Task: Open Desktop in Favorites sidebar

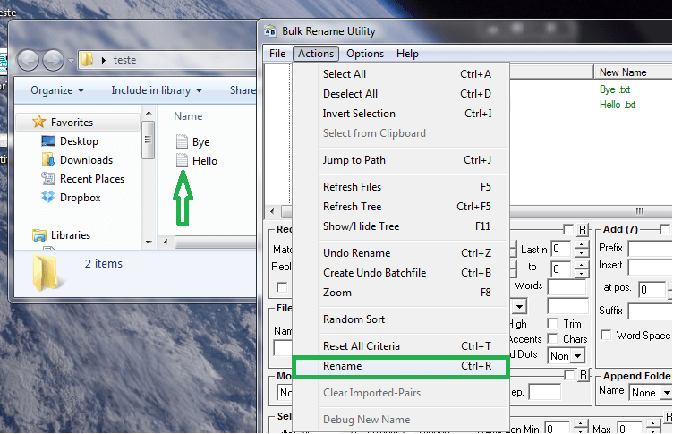Action: (79, 141)
